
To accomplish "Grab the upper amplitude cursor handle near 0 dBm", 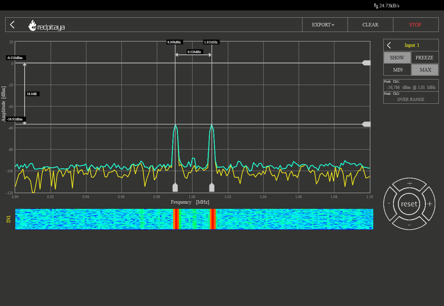I will (366, 63).
